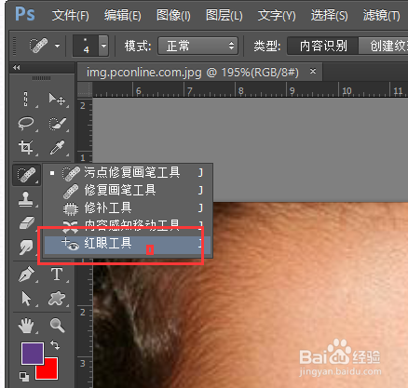Click the toolbox grip handle bar
The height and width of the screenshot is (388, 408).
[41, 78]
